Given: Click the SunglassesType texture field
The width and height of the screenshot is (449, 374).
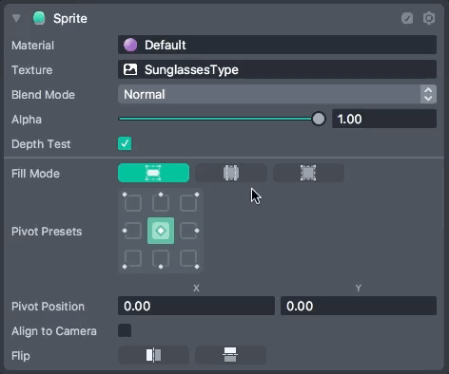Looking at the screenshot, I should point(277,69).
